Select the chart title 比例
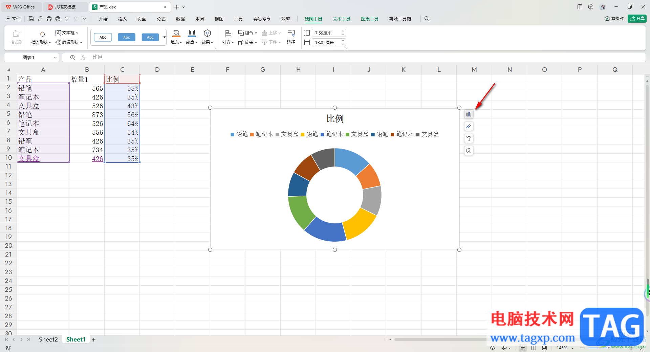The height and width of the screenshot is (352, 650). coord(335,119)
